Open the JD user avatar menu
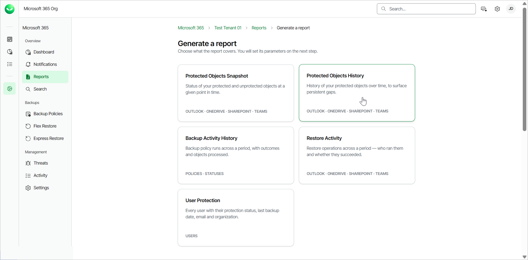528x260 pixels. coord(511,9)
